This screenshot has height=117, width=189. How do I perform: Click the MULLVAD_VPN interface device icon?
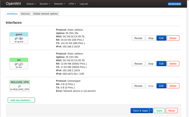(19, 86)
